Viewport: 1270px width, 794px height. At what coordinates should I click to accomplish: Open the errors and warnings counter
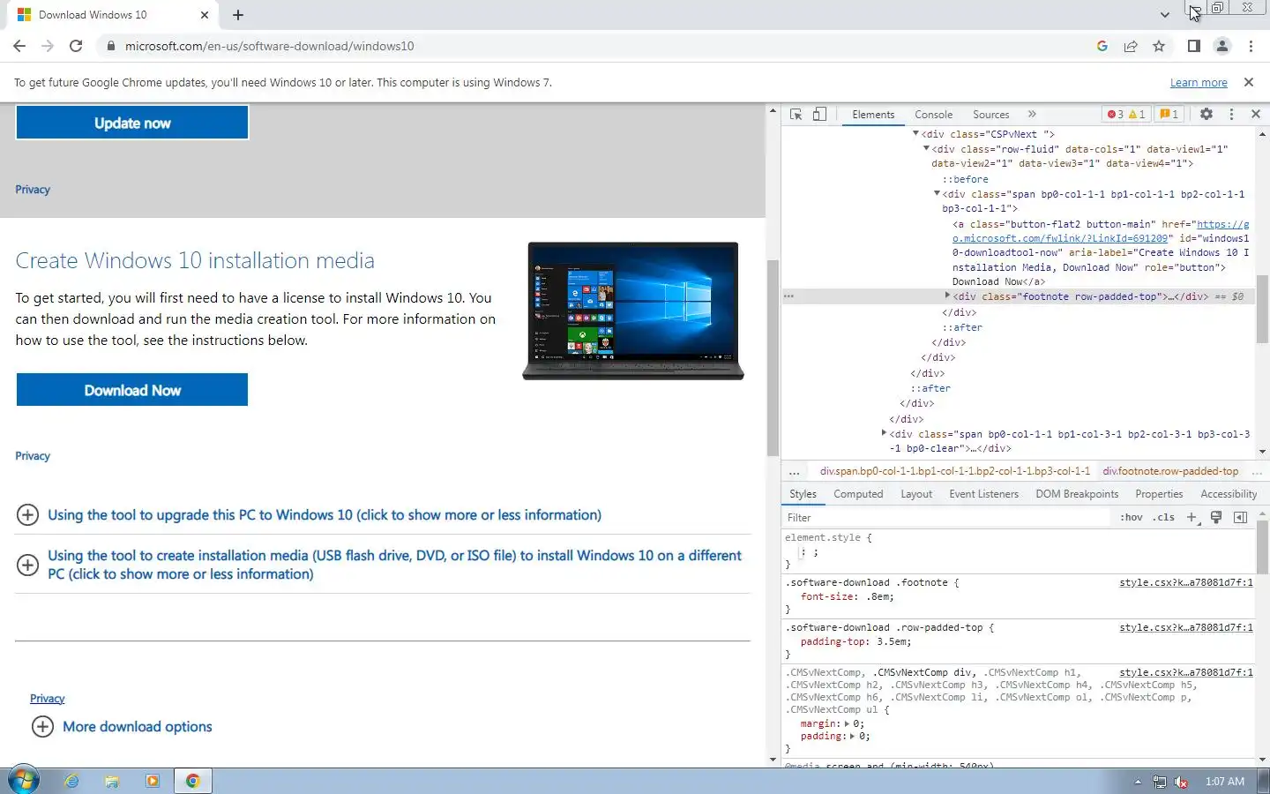[x=1126, y=115]
